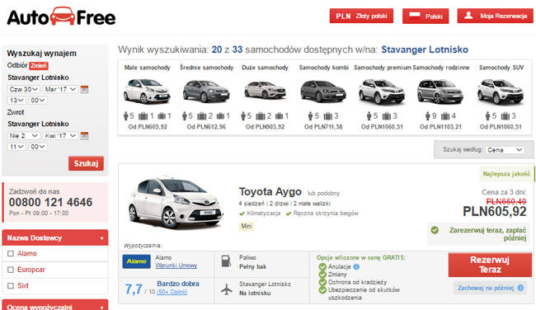Viewport: 536px width, 310px height.
Task: Select the Samochody SUV car thumbnail
Action: [x=501, y=92]
